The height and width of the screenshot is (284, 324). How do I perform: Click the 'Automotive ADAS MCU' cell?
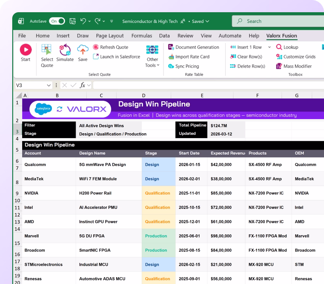pyautogui.click(x=109, y=278)
